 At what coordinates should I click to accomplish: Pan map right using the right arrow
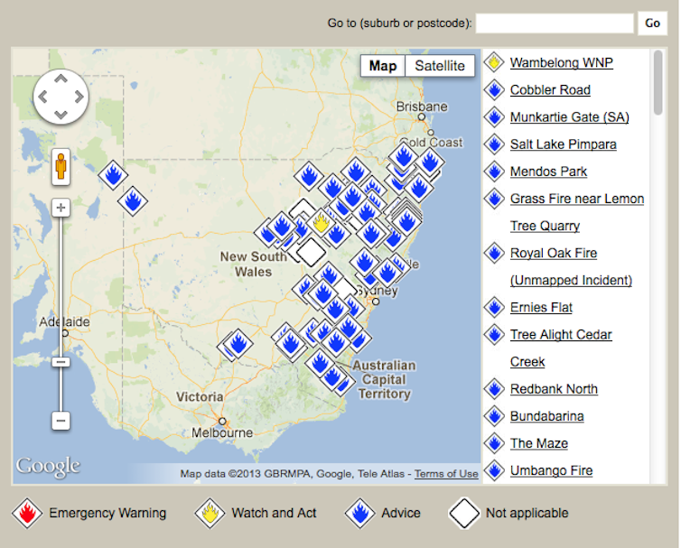click(x=78, y=96)
